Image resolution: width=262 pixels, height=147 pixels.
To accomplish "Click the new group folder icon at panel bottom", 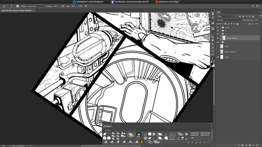I will tap(250, 145).
